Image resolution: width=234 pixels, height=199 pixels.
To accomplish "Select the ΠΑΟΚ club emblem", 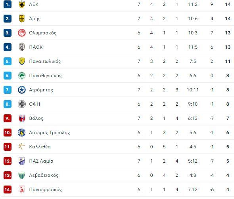I will 22,47.
